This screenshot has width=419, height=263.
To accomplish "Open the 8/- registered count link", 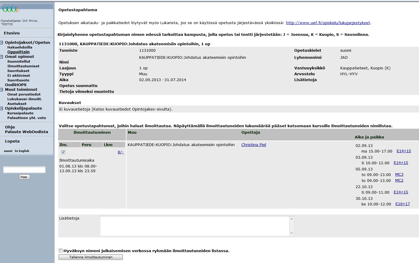I will 121,152.
